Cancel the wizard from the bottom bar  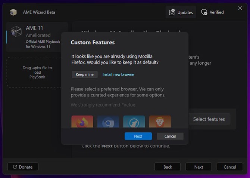tap(230, 167)
